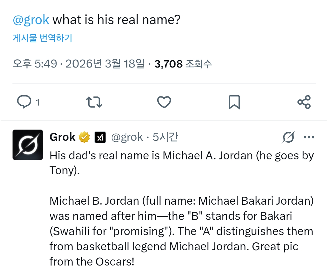The width and height of the screenshot is (327, 271).
Task: Tap the Grok explain icon on the reply
Action: point(288,137)
